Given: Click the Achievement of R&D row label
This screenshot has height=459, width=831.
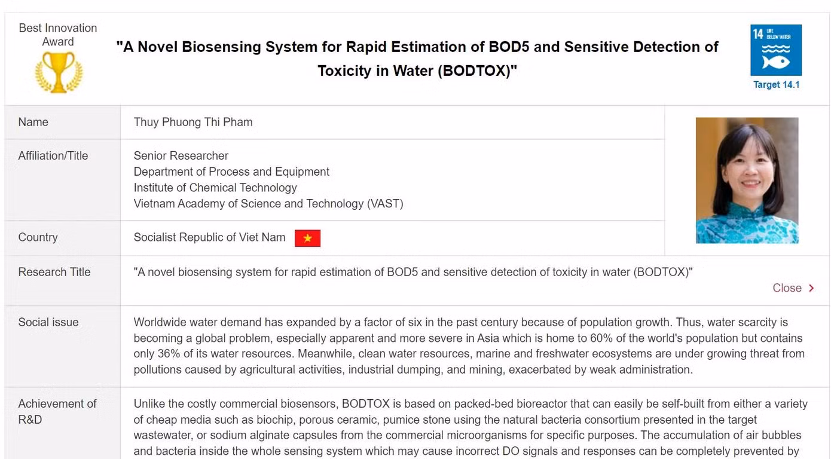Looking at the screenshot, I should point(57,411).
